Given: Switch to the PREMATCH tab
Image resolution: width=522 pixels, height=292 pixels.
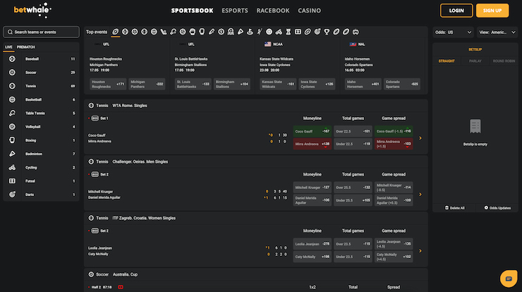Looking at the screenshot, I should (x=26, y=47).
